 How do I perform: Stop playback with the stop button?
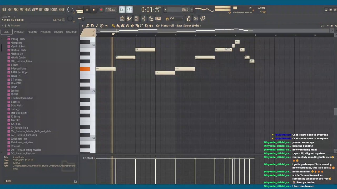93,10
